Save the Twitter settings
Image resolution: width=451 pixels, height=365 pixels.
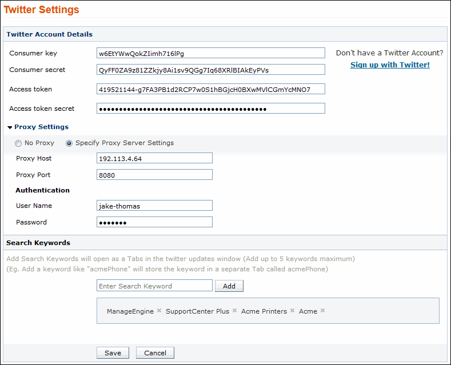click(x=113, y=353)
